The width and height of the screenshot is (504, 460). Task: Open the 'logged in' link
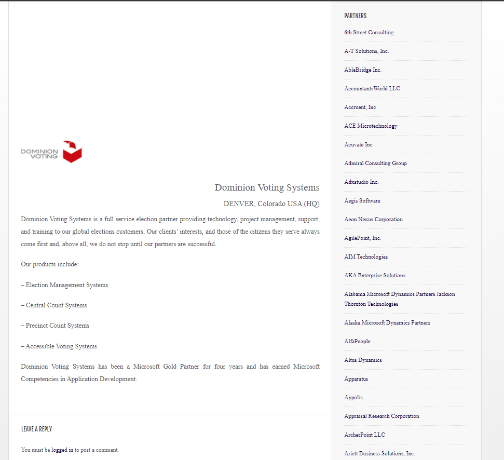pos(62,450)
